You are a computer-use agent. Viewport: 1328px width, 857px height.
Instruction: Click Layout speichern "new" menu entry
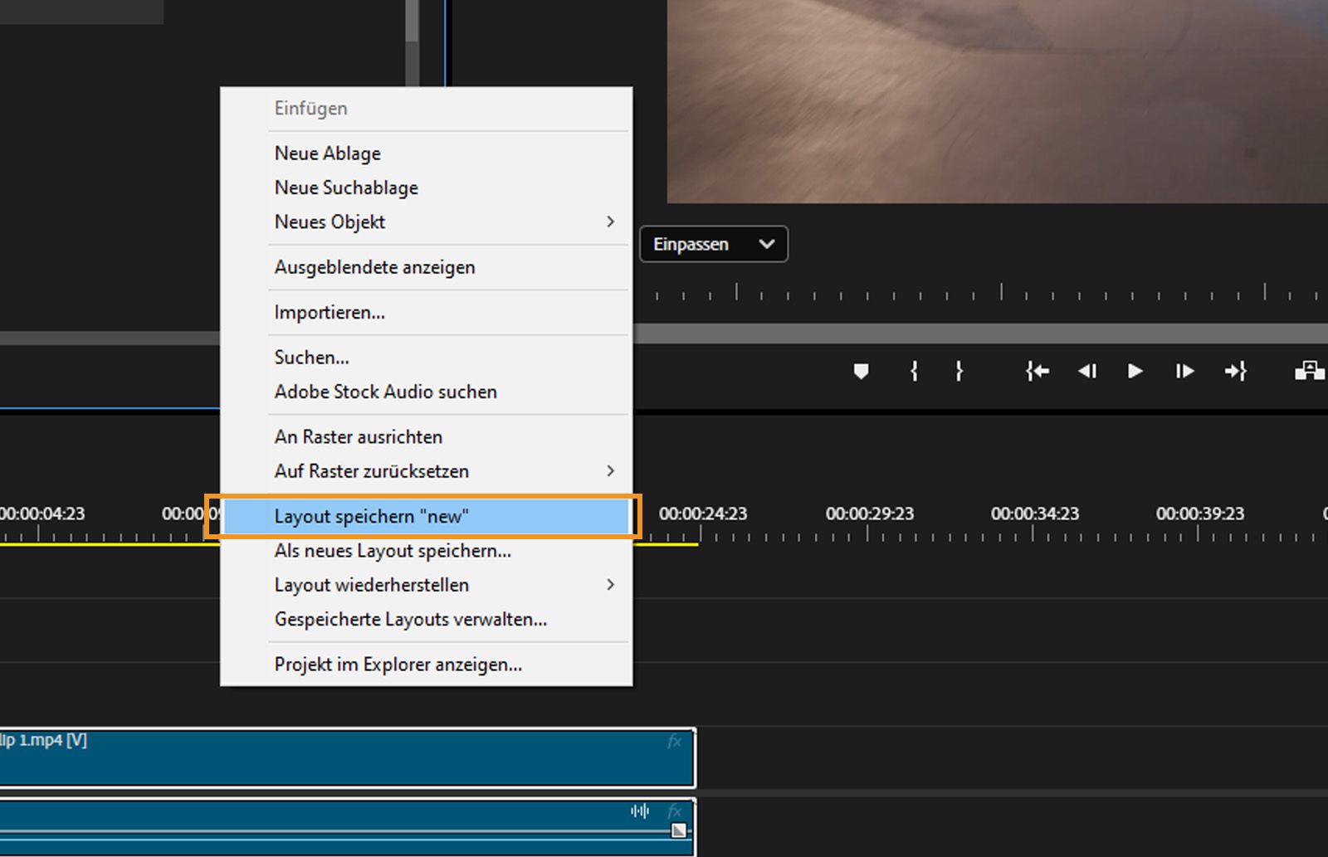coord(427,516)
